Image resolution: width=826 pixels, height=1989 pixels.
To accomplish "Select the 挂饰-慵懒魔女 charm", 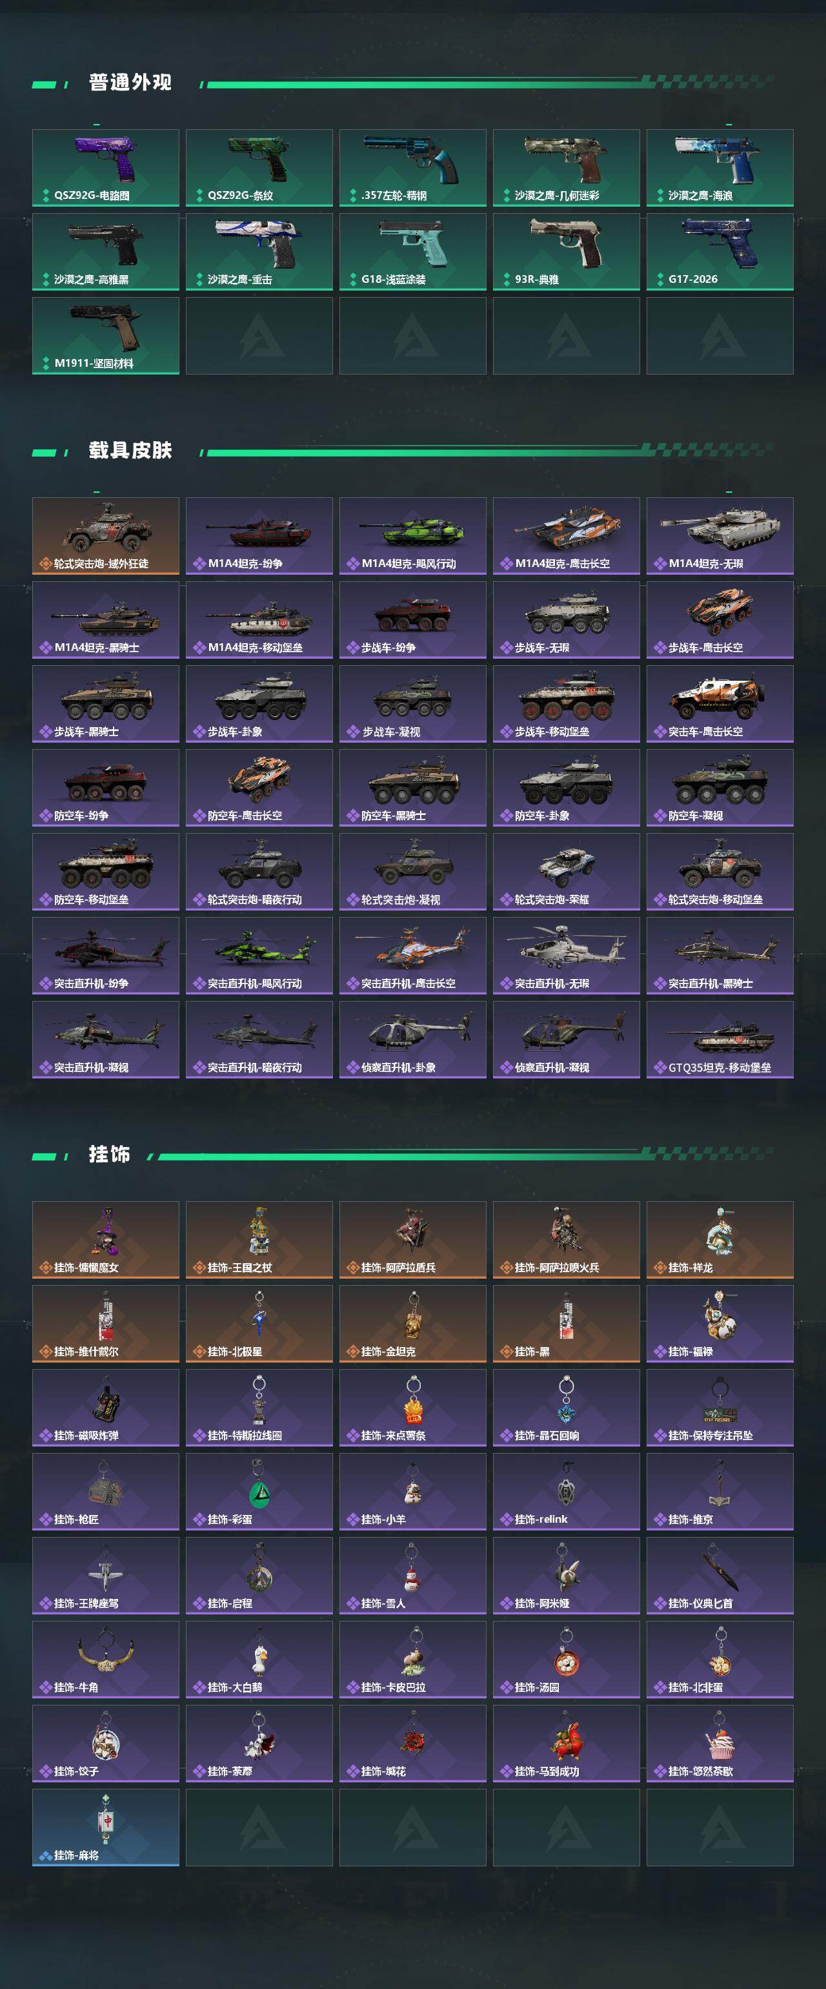I will tap(106, 1240).
